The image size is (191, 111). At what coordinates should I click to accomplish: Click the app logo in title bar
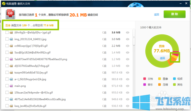tap(4, 4)
